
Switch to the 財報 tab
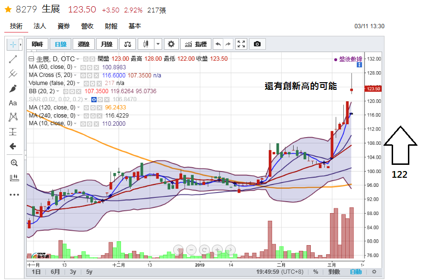point(111,26)
